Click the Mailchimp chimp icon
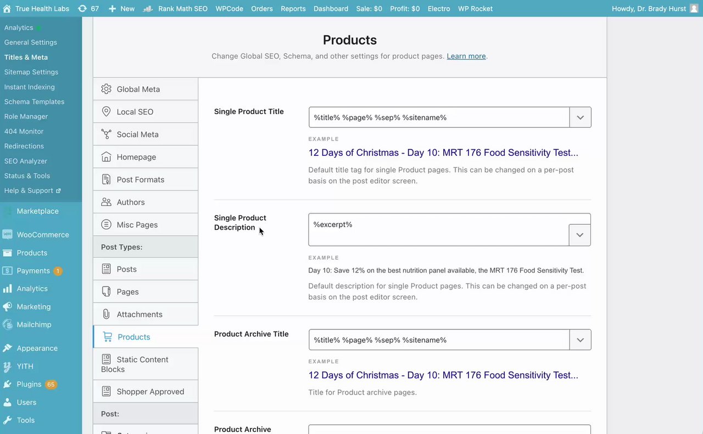Viewport: 703px width, 434px height. pos(7,324)
